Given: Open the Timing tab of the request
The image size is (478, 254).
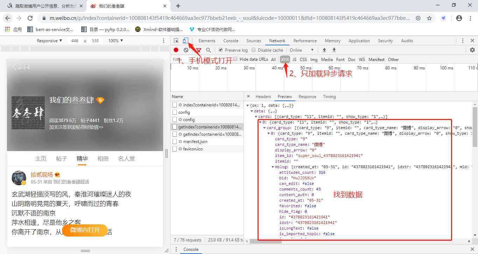Looking at the screenshot, I should click(329, 97).
